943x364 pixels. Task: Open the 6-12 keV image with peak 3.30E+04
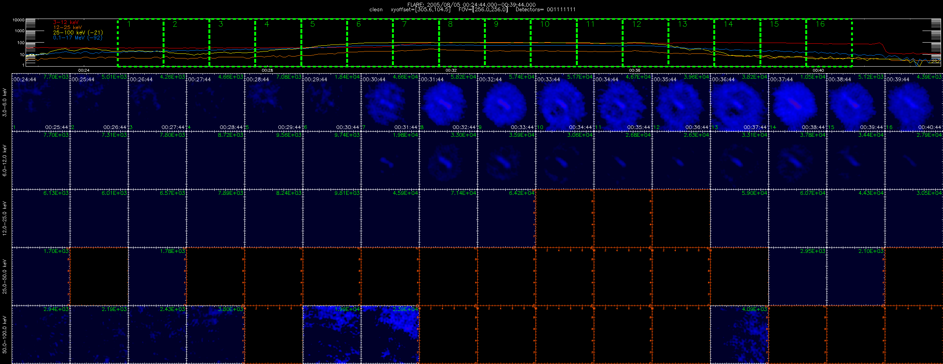coord(448,160)
